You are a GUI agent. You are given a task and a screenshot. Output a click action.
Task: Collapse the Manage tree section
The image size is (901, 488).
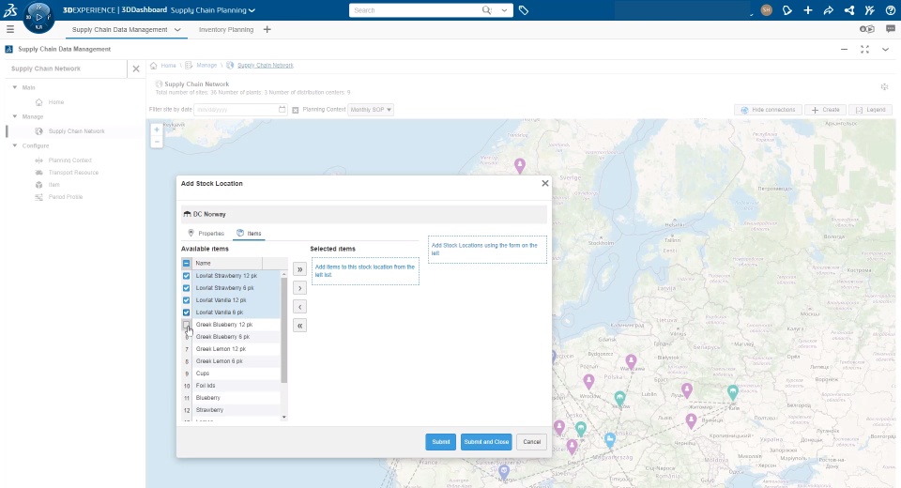click(15, 116)
